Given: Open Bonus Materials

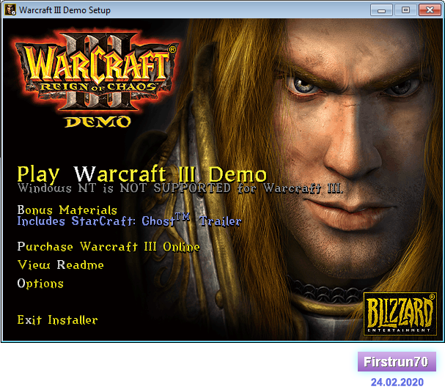Looking at the screenshot, I should pos(67,210).
